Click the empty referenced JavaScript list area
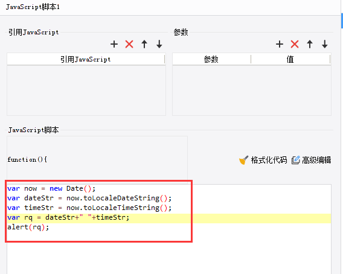The width and height of the screenshot is (343, 274). click(86, 91)
